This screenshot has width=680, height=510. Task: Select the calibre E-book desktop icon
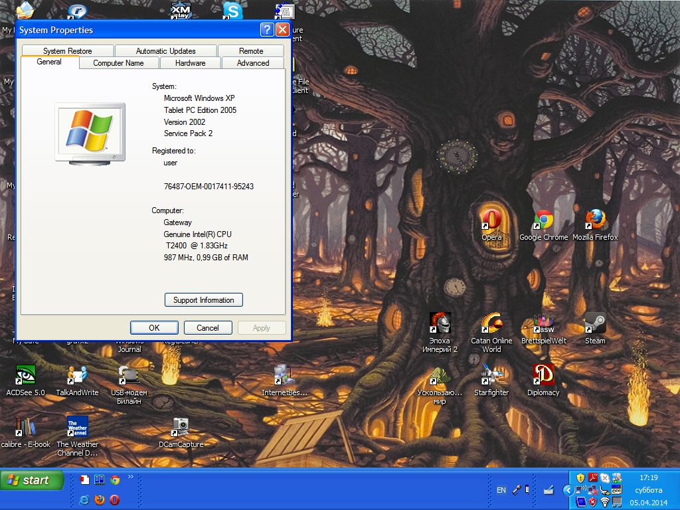(x=26, y=432)
